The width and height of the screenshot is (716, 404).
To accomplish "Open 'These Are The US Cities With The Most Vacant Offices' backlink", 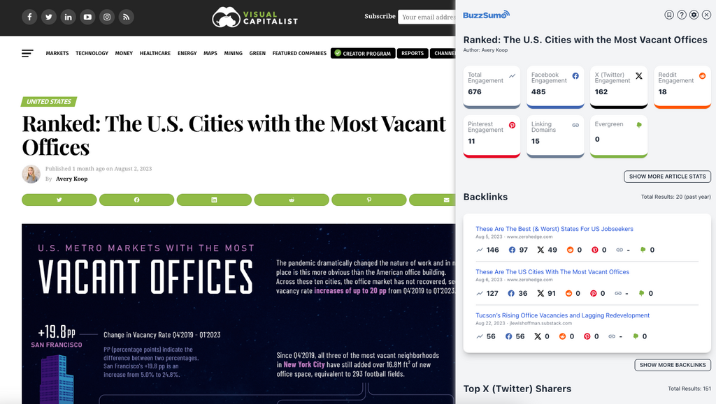I will [x=552, y=272].
